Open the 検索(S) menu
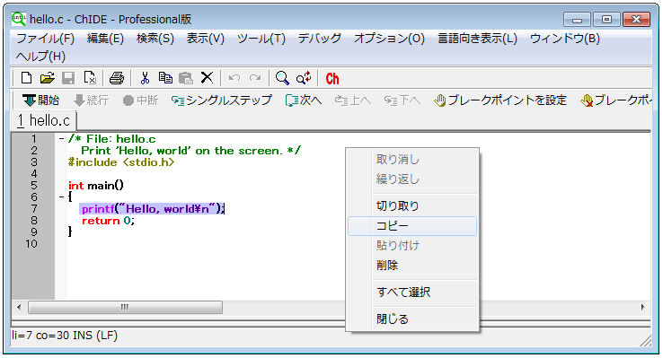The image size is (663, 358). tap(155, 39)
